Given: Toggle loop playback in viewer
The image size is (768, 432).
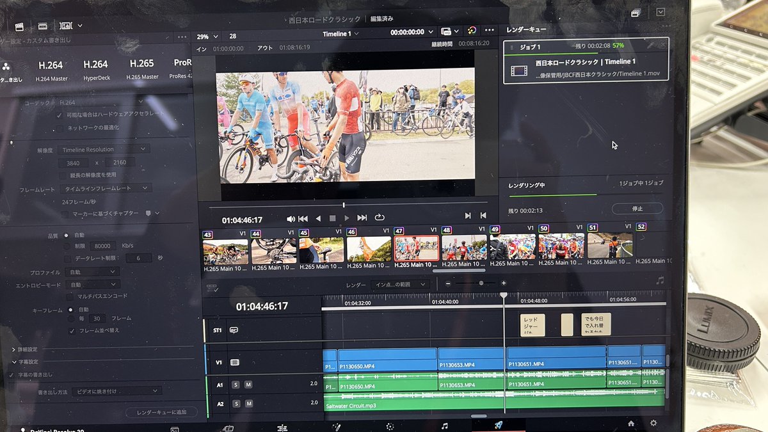Looking at the screenshot, I should point(379,218).
